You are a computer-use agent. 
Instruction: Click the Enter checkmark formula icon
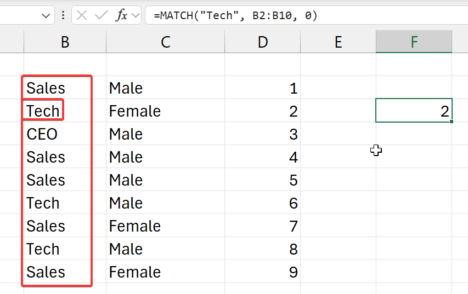click(101, 15)
